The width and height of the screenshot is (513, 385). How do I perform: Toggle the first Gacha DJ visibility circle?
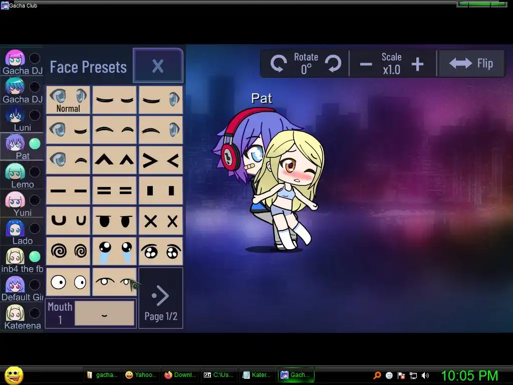[35, 58]
